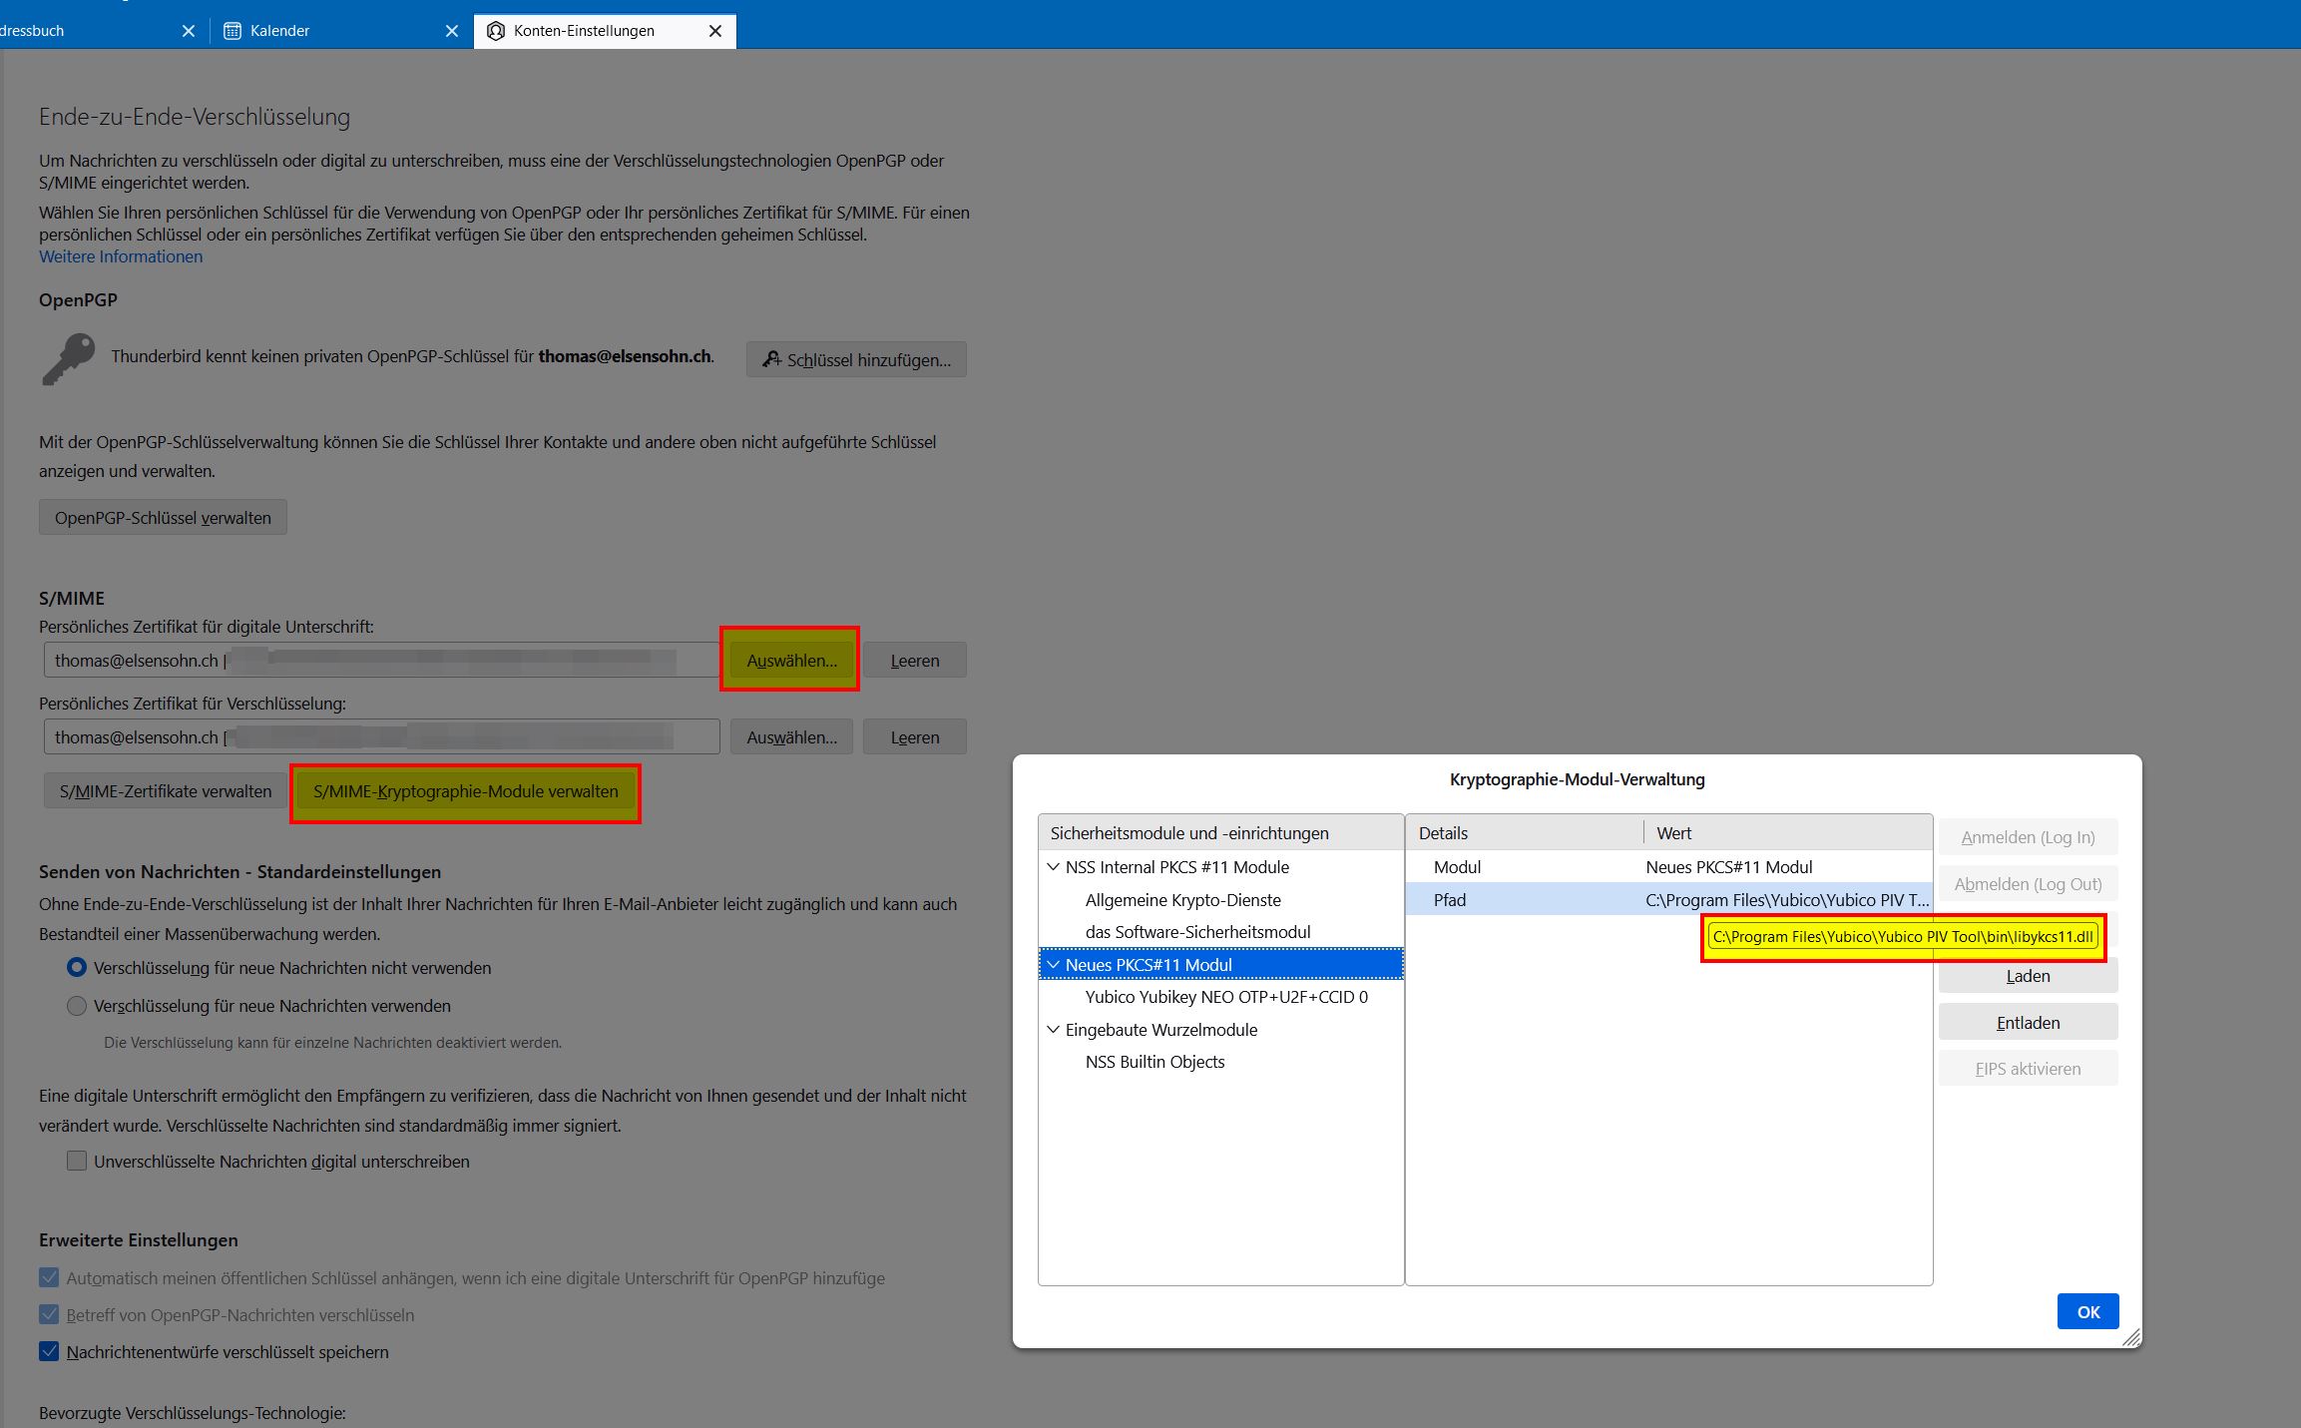
Task: Click the signature certificate text field
Action: [x=379, y=661]
